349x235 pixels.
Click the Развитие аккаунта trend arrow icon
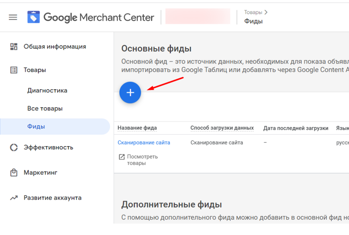14,198
